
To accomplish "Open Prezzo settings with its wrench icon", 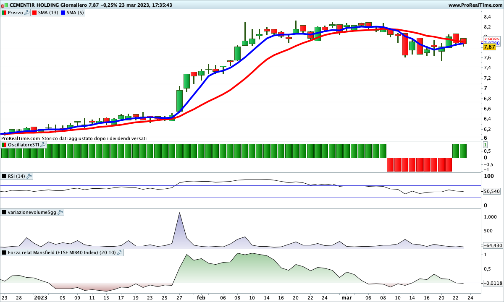I will pyautogui.click(x=27, y=13).
